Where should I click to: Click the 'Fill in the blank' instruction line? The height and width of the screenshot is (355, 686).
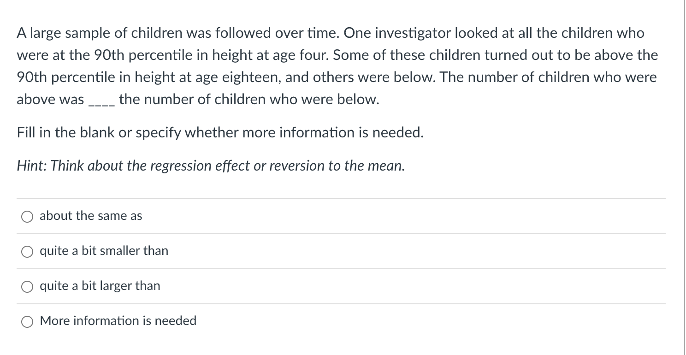pos(220,133)
